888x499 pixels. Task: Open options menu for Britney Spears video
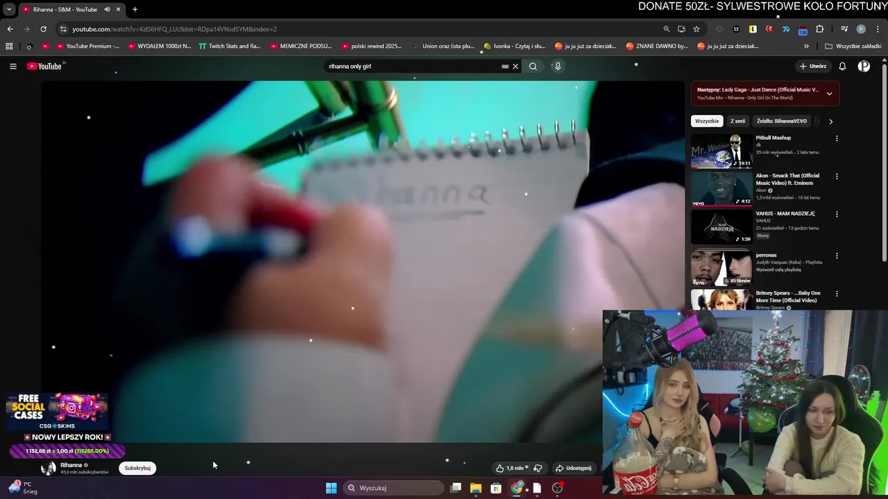tap(837, 294)
